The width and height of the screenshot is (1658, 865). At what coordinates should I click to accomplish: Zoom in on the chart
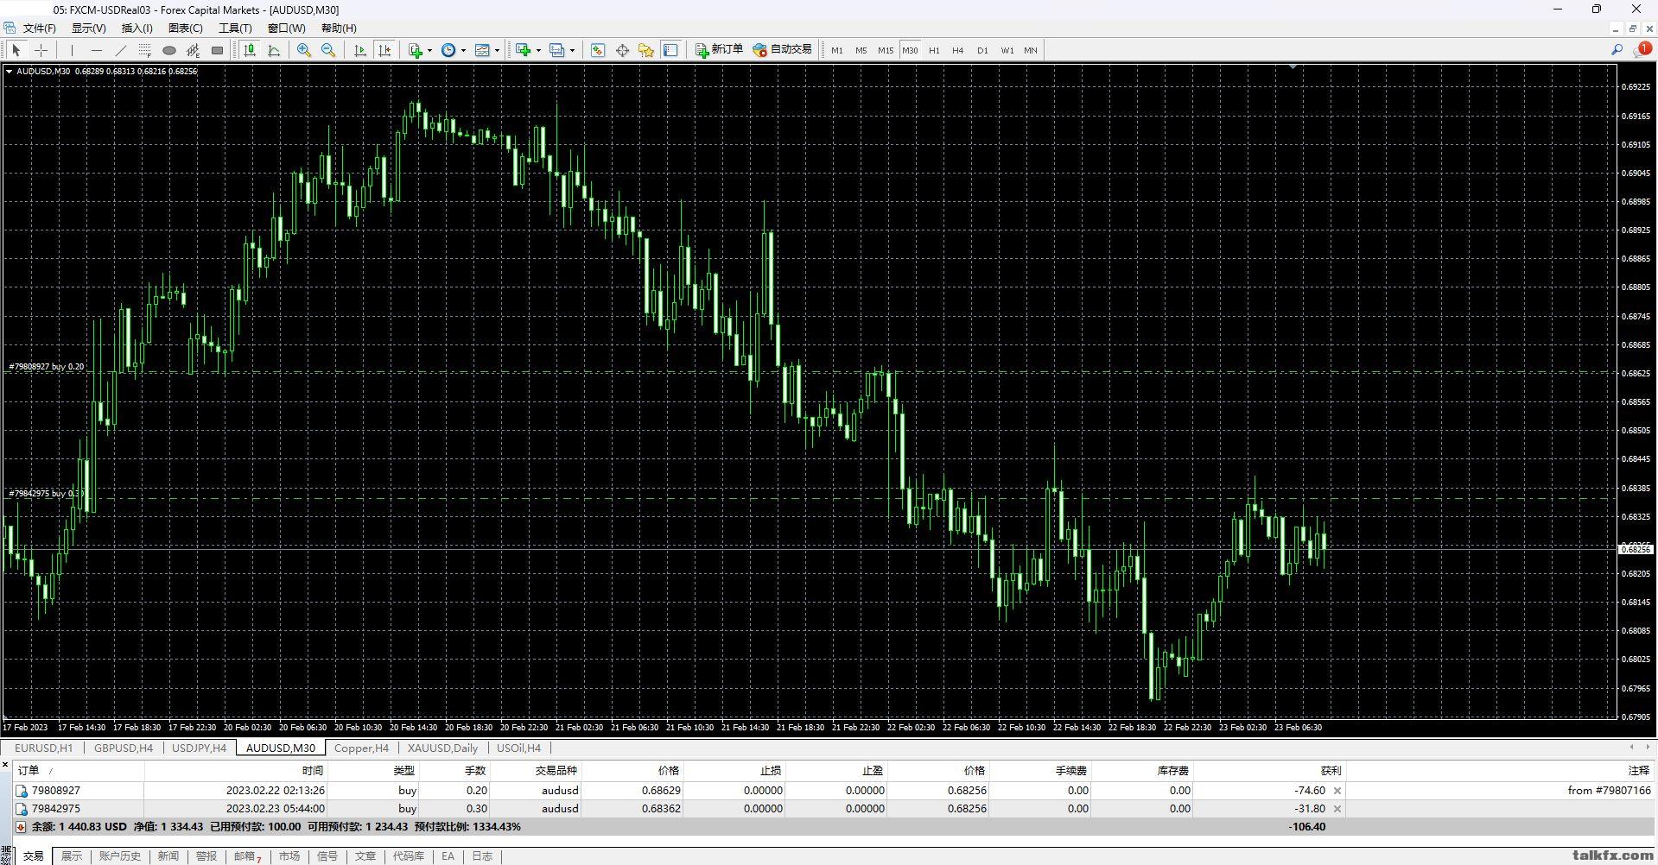coord(304,50)
